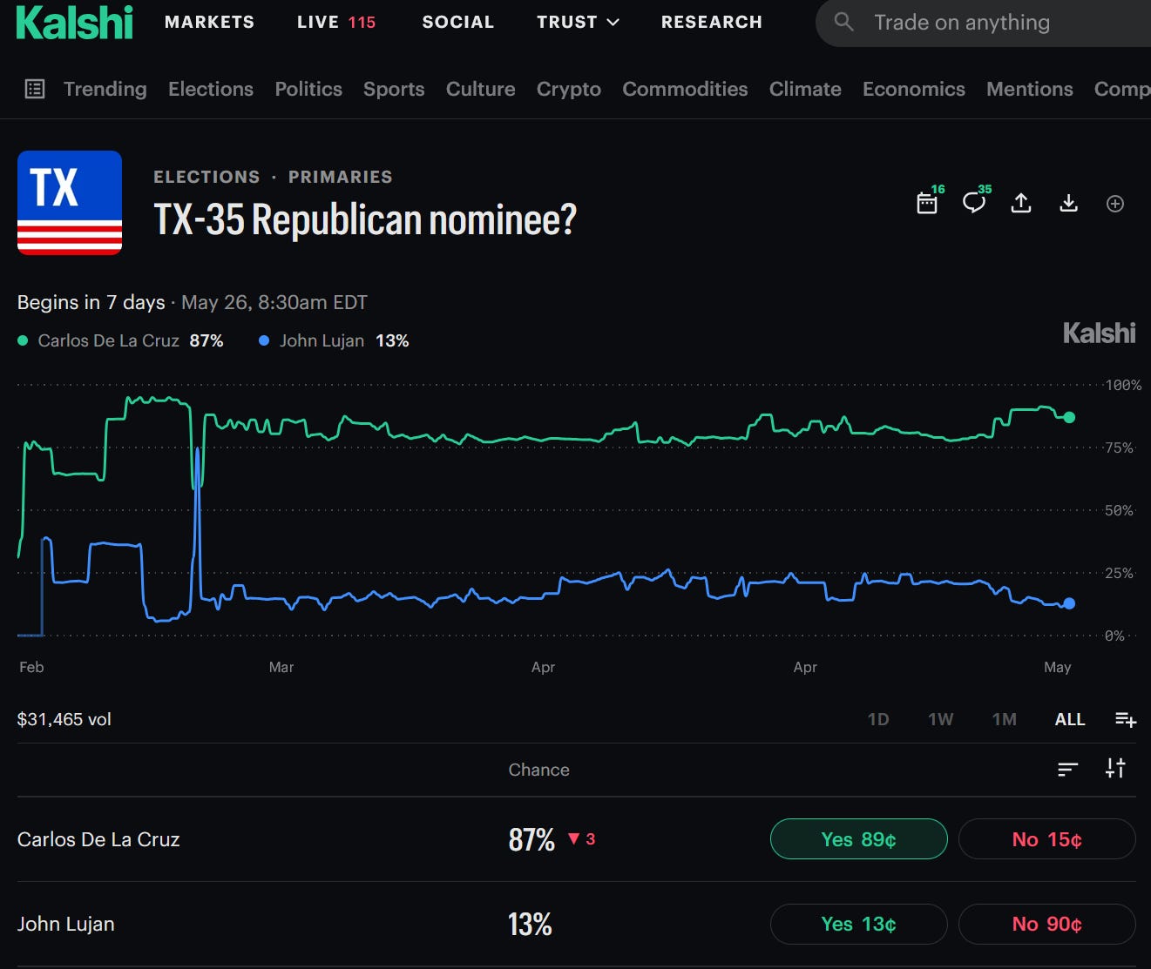Click the green endpoint dot on chart
1151x969 pixels.
1069,417
